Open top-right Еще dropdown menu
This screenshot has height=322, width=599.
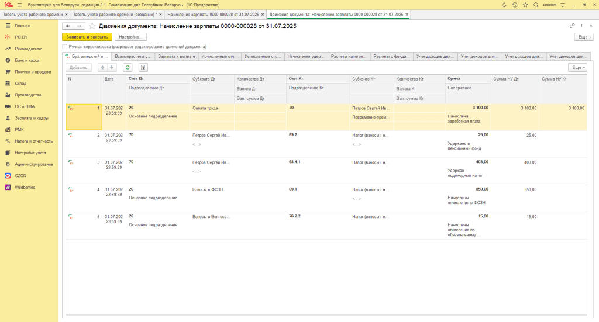584,37
